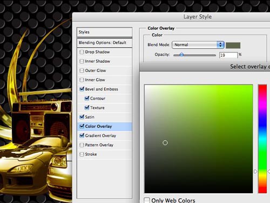This screenshot has width=270, height=203.
Task: Click the Select overlay color title bar
Action: [205, 67]
